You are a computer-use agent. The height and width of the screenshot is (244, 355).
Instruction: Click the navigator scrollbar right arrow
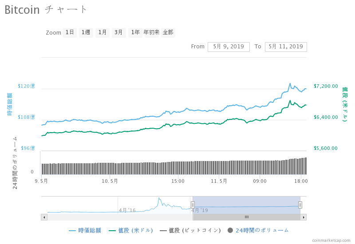click(x=304, y=217)
